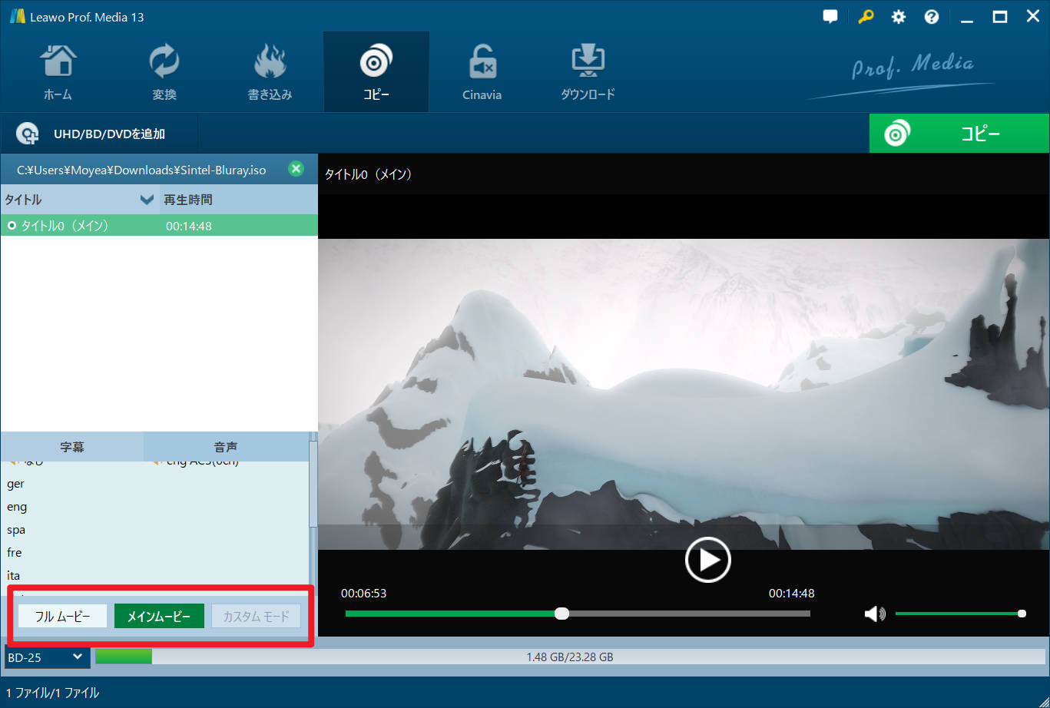This screenshot has height=708, width=1050.
Task: Start copying with the green コピー button
Action: point(959,134)
